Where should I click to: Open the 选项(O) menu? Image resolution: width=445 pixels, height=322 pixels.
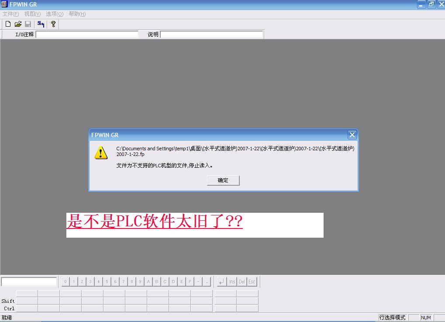click(55, 14)
